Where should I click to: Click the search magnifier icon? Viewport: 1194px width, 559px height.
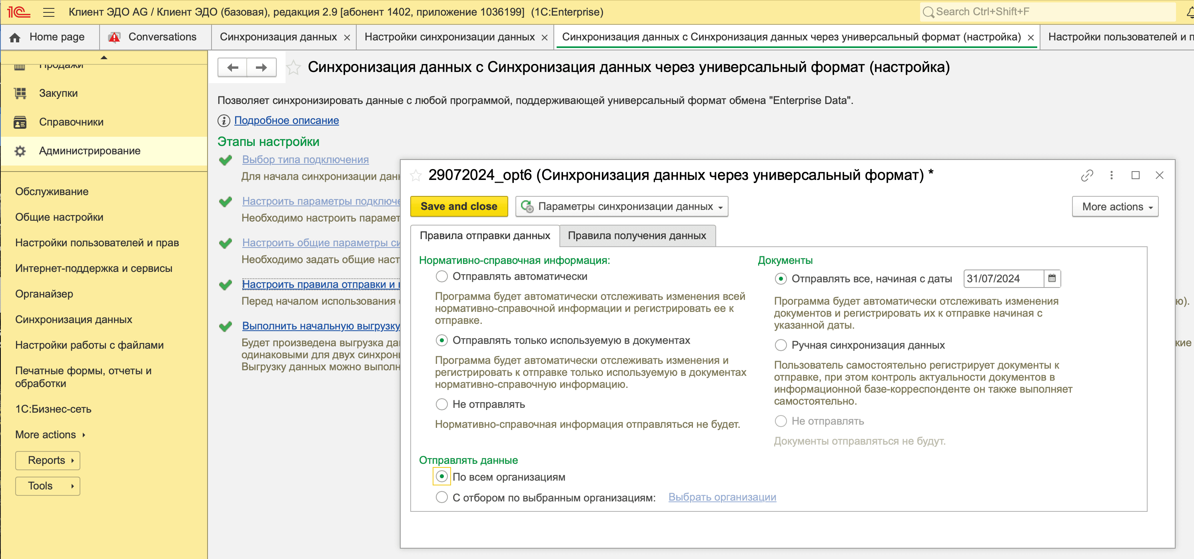[928, 12]
